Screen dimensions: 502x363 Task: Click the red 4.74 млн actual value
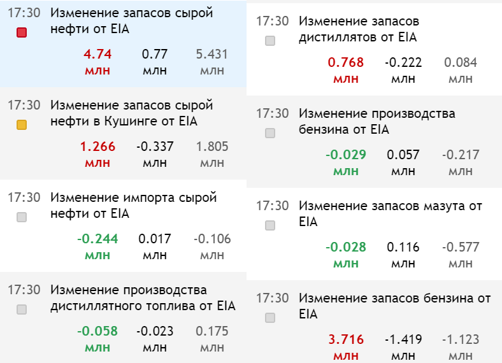(97, 61)
